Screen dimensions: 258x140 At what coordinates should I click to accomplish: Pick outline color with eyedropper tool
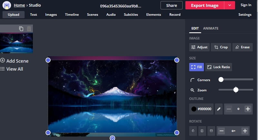tap(219, 109)
